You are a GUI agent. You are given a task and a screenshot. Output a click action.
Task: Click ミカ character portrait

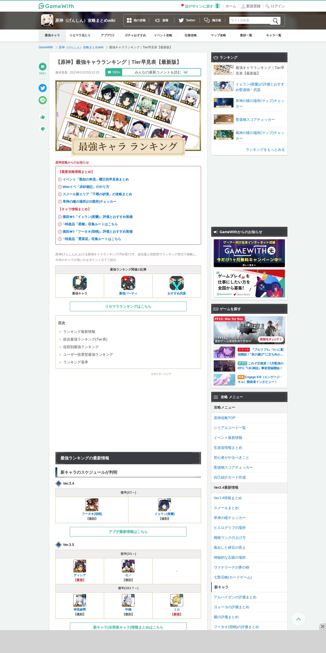point(177,600)
